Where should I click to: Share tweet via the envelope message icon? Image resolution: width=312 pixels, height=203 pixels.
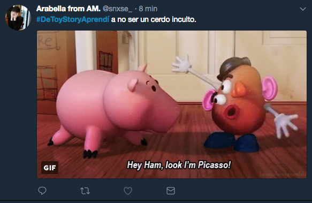click(x=171, y=191)
